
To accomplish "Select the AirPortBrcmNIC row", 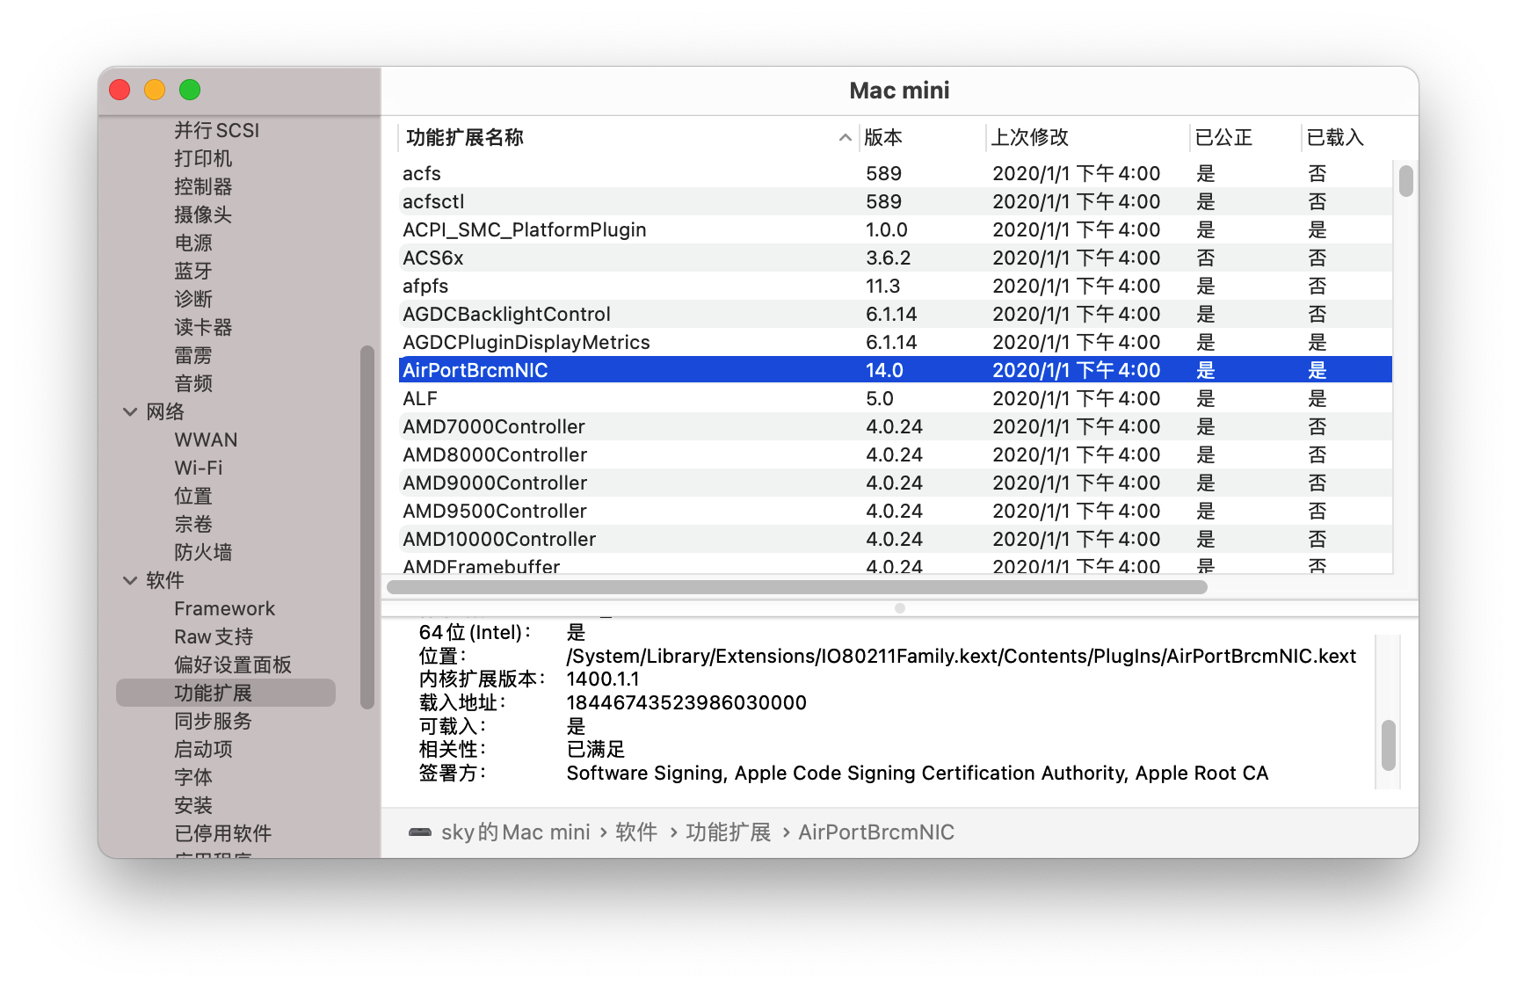I will coord(896,370).
